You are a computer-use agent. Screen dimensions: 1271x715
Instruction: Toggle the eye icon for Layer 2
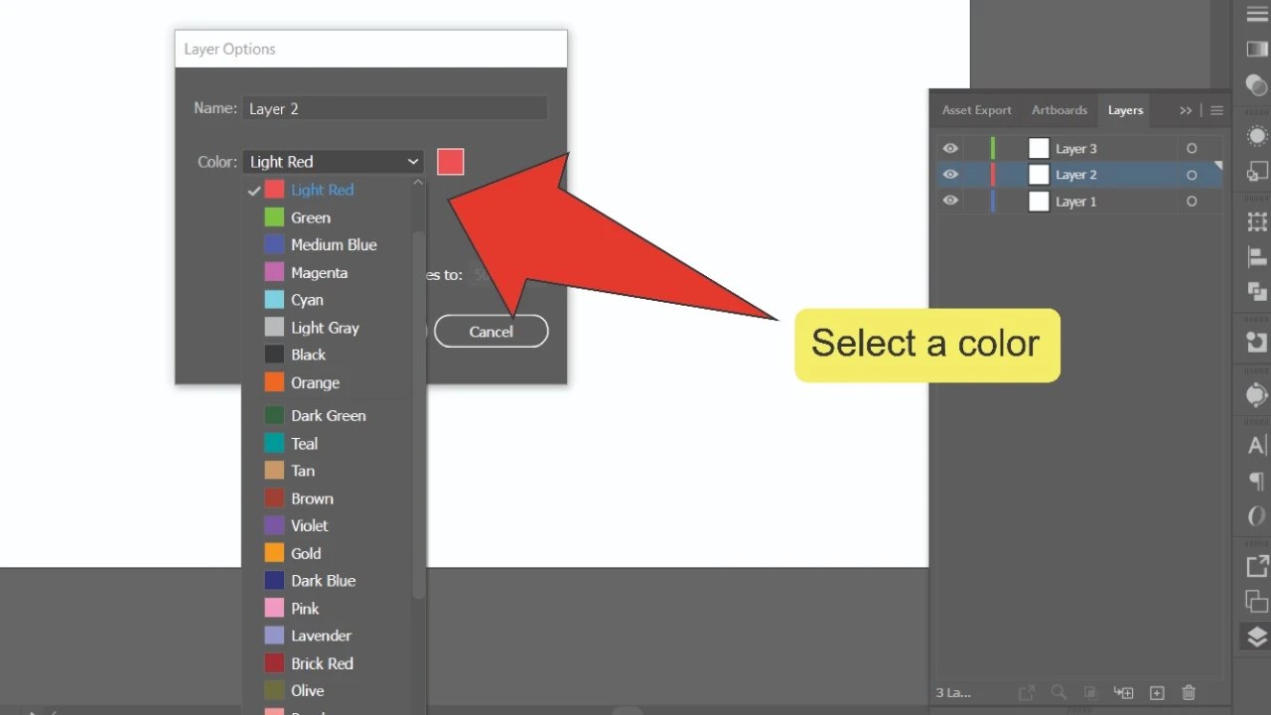tap(949, 174)
